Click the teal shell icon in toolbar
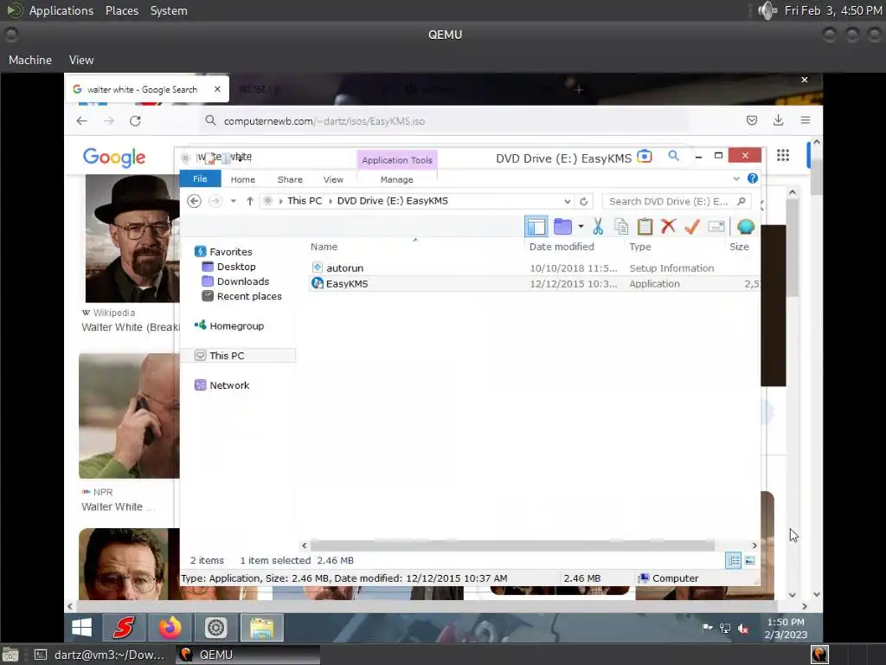Screen dimensions: 886x665 746,227
